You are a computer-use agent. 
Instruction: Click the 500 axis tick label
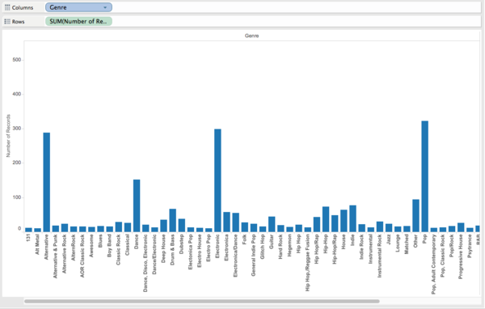pyautogui.click(x=17, y=60)
